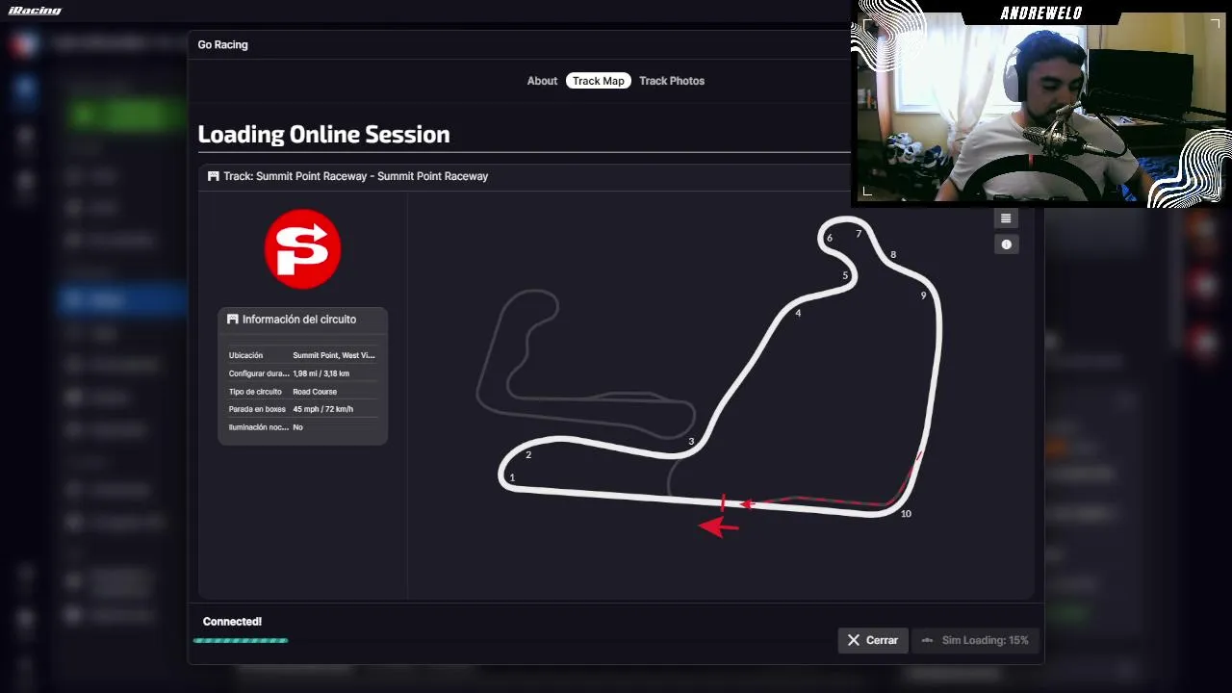Click turn 9 marker on track map
This screenshot has height=693, width=1232.
click(x=923, y=295)
